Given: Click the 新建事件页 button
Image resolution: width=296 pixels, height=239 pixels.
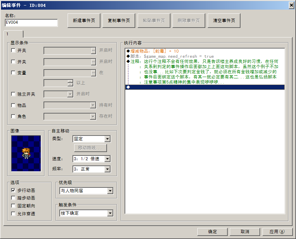Looking at the screenshot, I should [x=84, y=21].
